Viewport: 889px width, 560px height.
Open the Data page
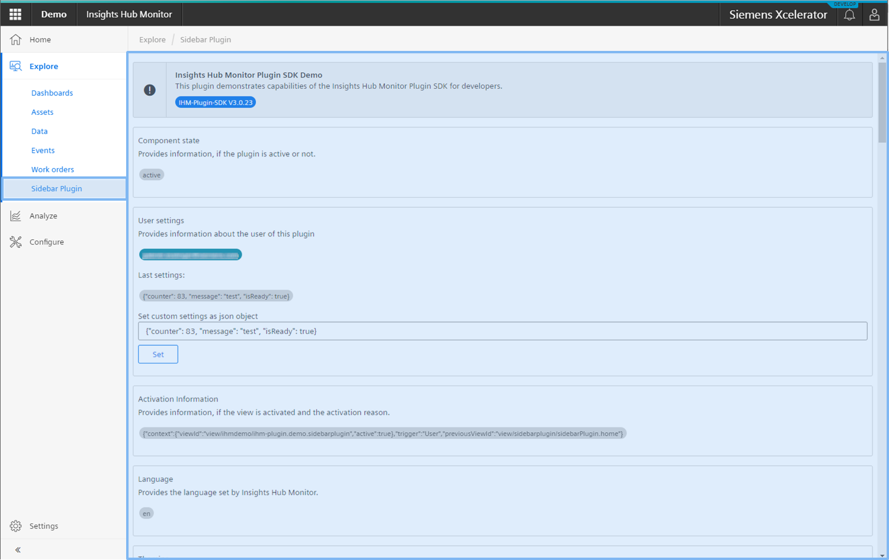[x=40, y=131]
